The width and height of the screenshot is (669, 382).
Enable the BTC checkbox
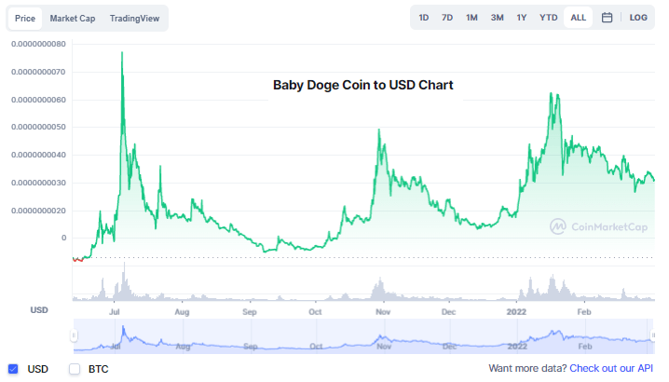point(75,369)
